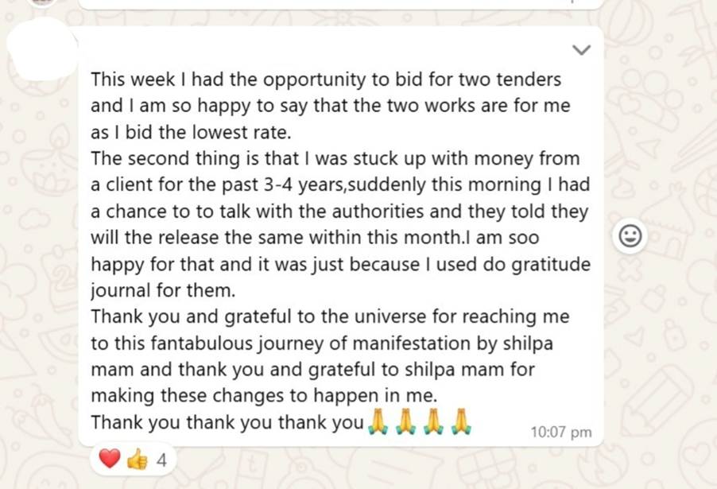Click the line "making these changes to happen in me."
Viewport: 717px width, 489px height.
click(264, 395)
